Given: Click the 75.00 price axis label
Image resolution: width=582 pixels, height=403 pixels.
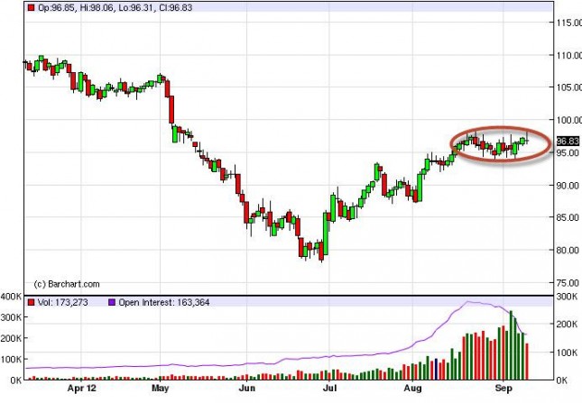Looking at the screenshot, I should tap(568, 283).
